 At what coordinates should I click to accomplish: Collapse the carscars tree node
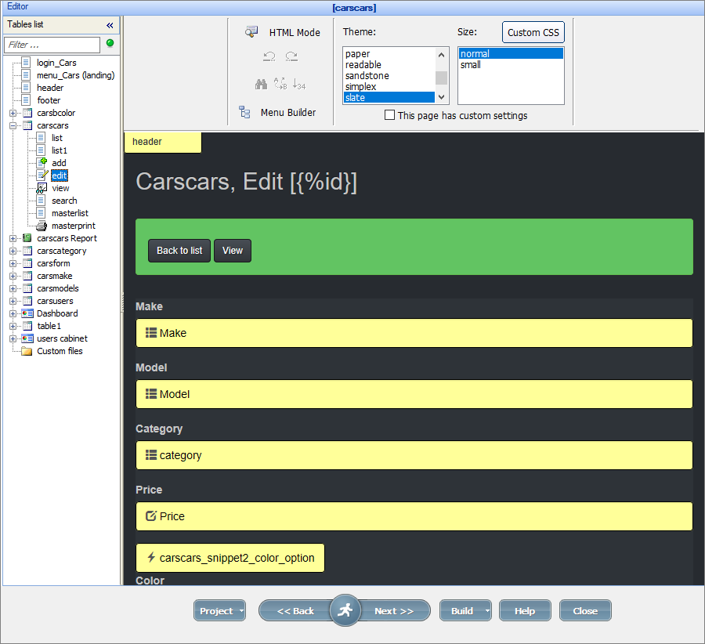(x=11, y=125)
